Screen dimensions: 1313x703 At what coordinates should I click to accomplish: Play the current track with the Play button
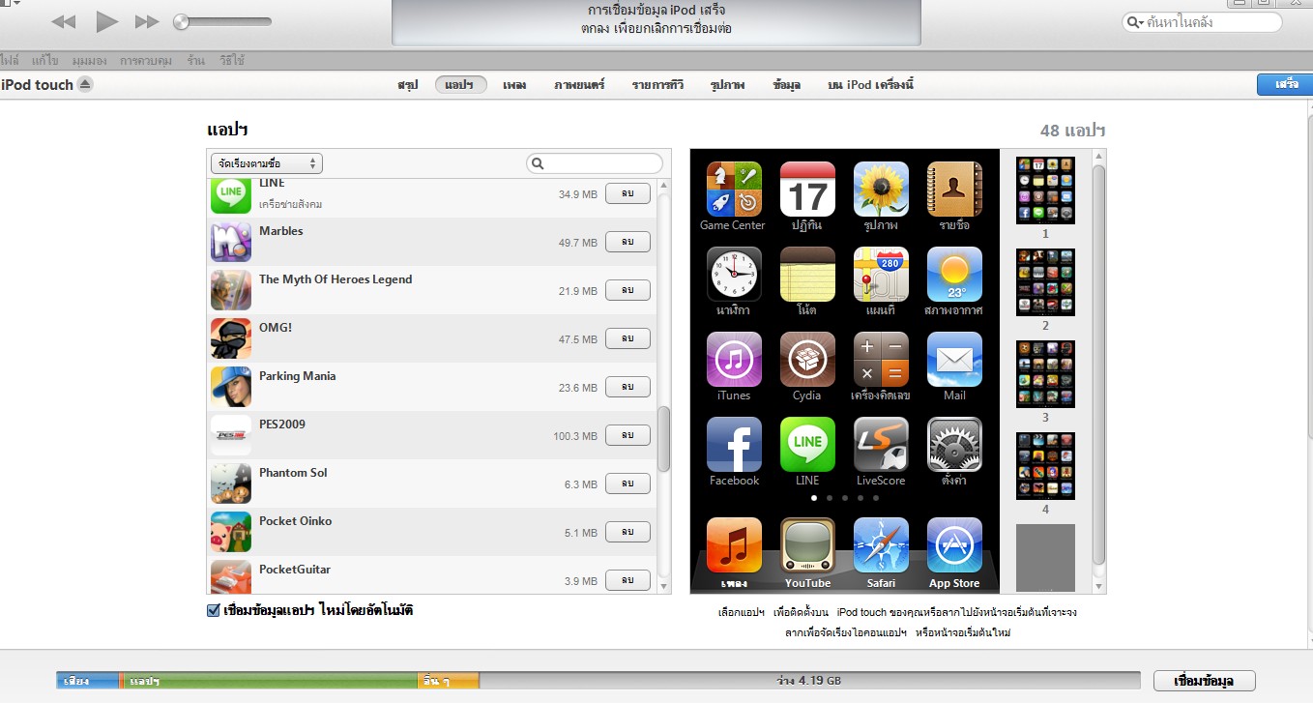coord(106,21)
